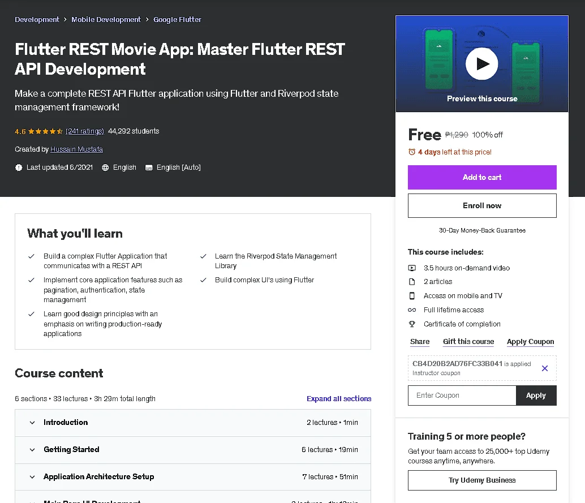Image resolution: width=585 pixels, height=503 pixels.
Task: Click the 2 lectures • 1min text
Action: [x=332, y=423]
